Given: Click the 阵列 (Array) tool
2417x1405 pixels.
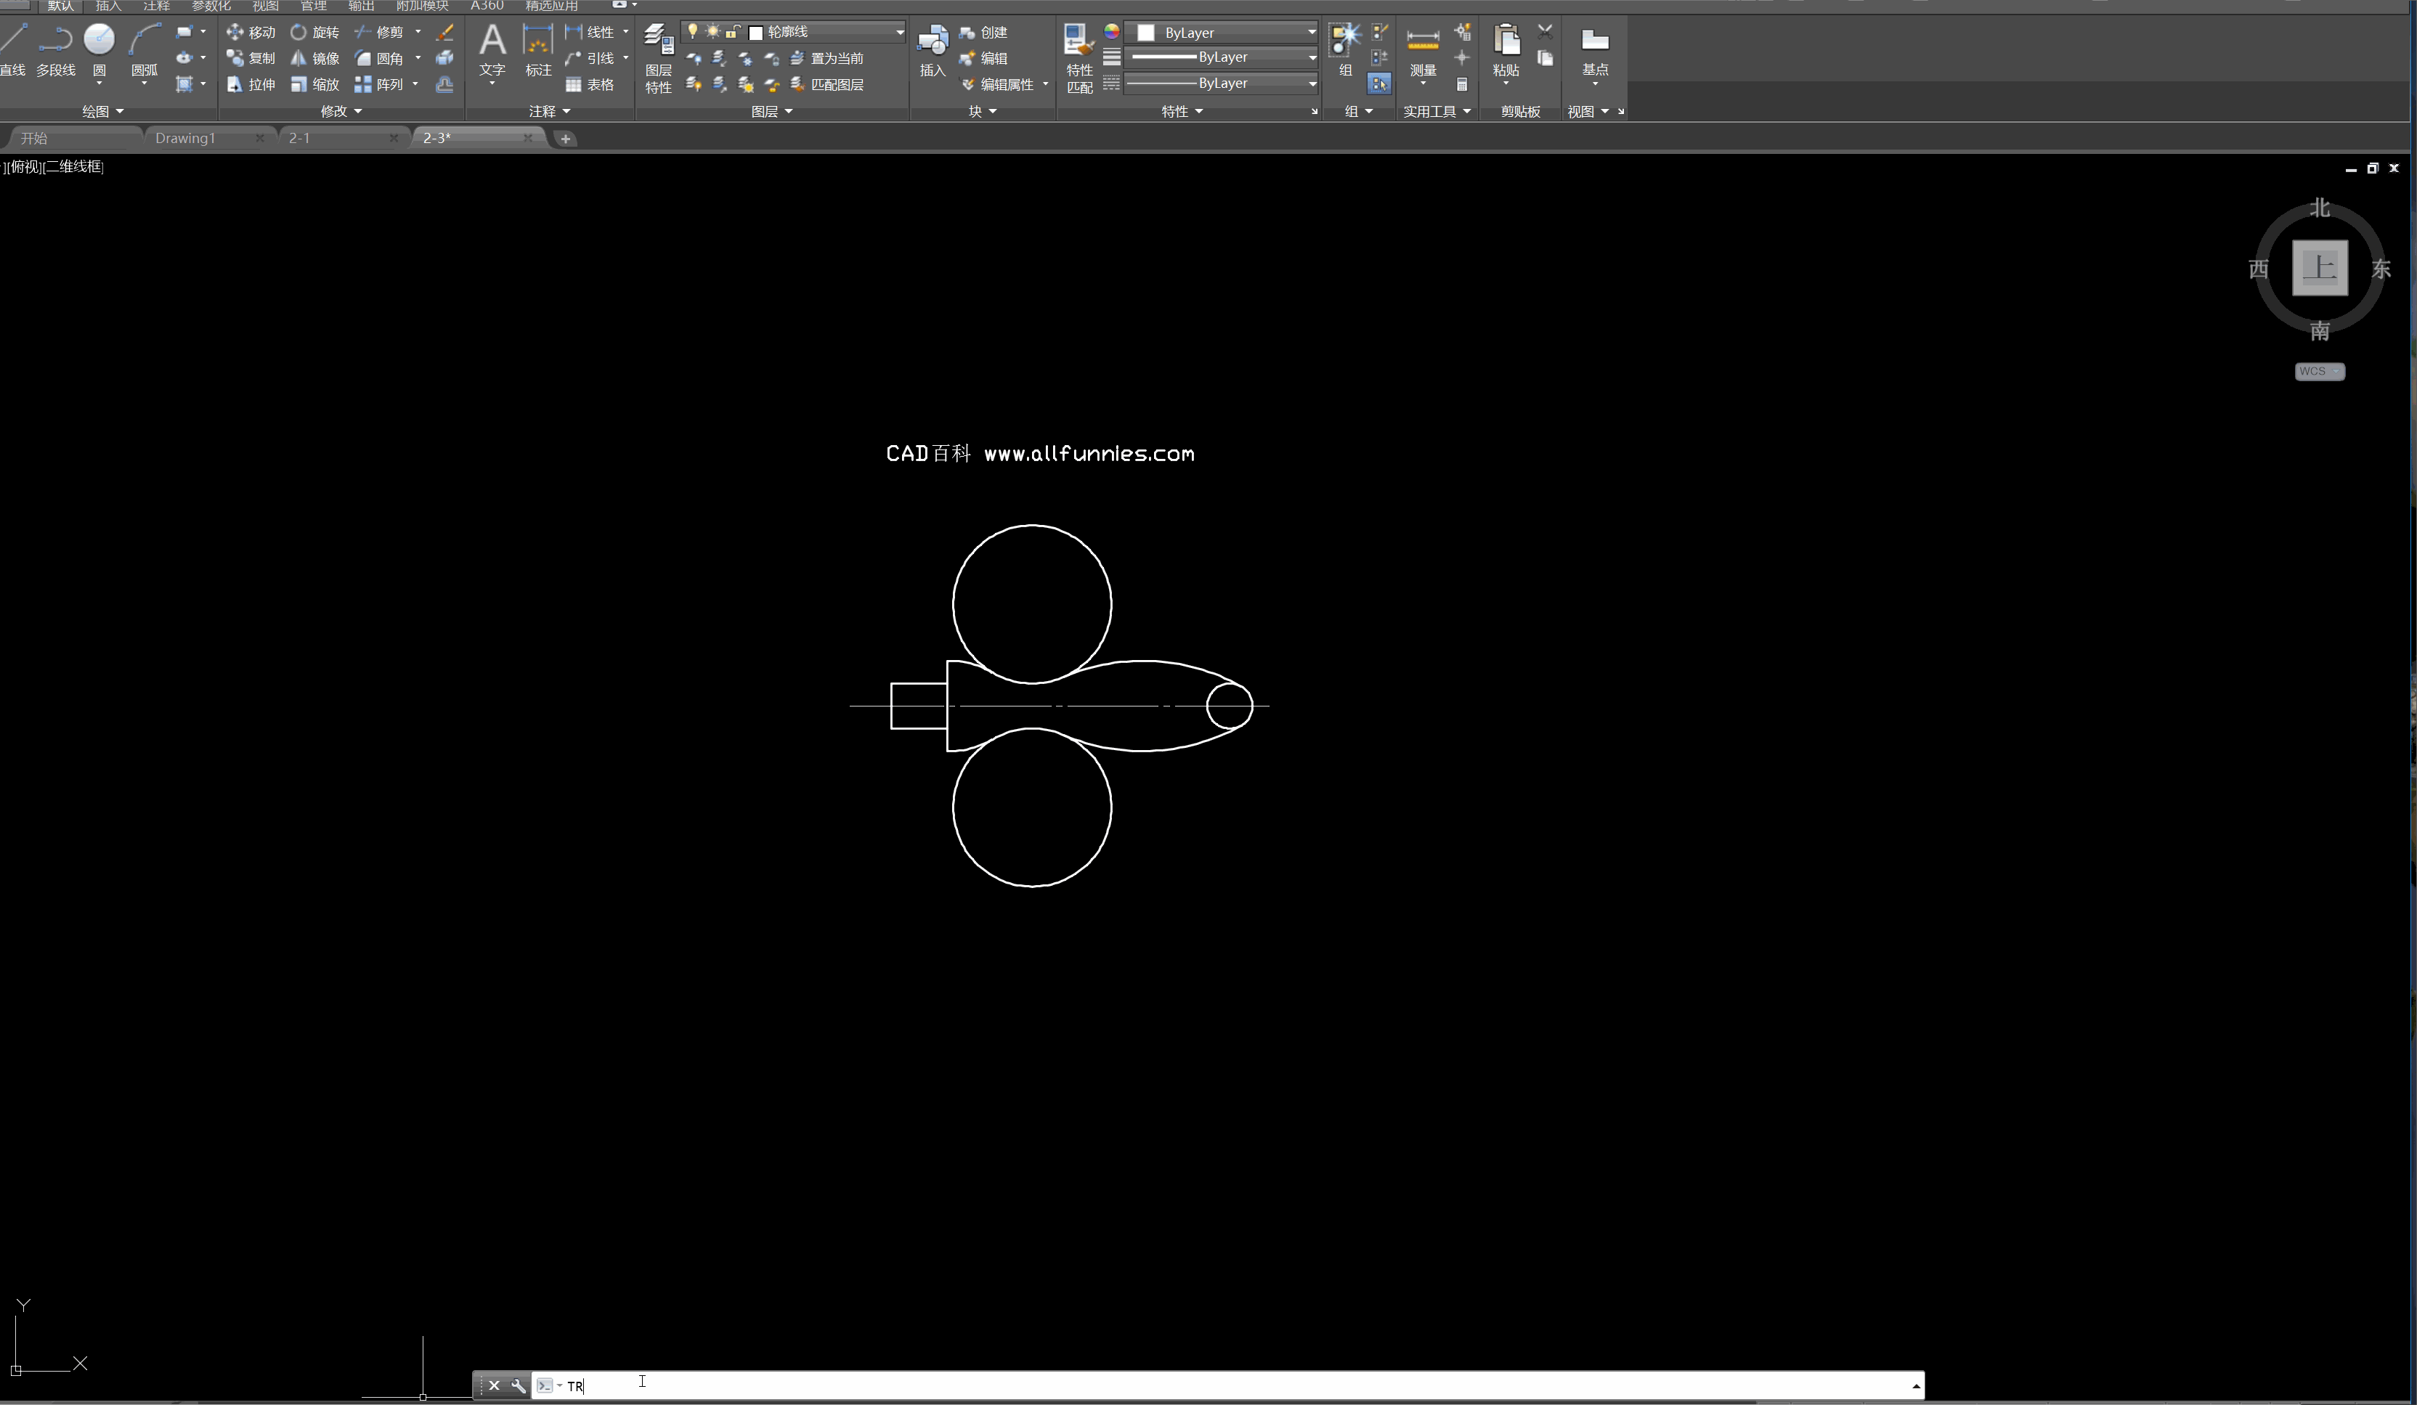Looking at the screenshot, I should click(380, 84).
